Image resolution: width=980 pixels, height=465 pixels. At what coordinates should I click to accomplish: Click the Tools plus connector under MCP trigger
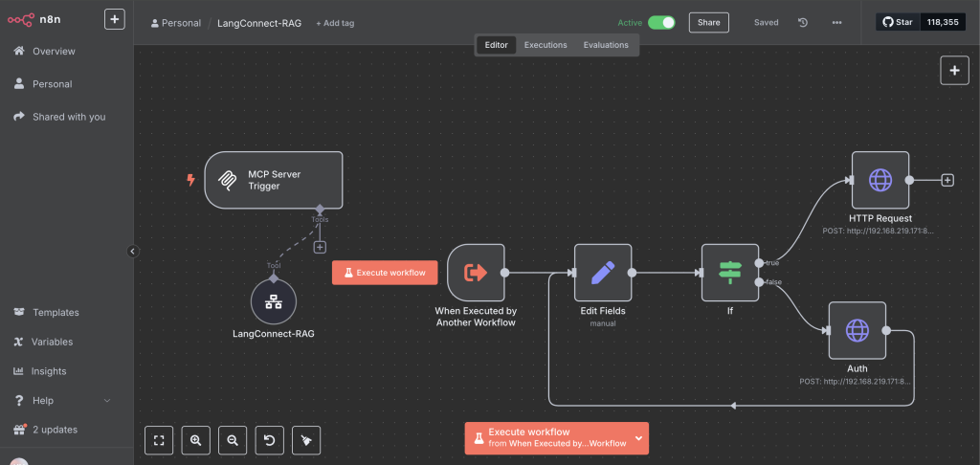(x=320, y=248)
